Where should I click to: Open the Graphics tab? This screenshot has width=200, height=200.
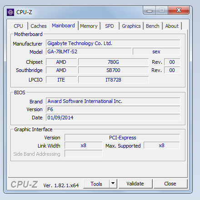pos(131,26)
